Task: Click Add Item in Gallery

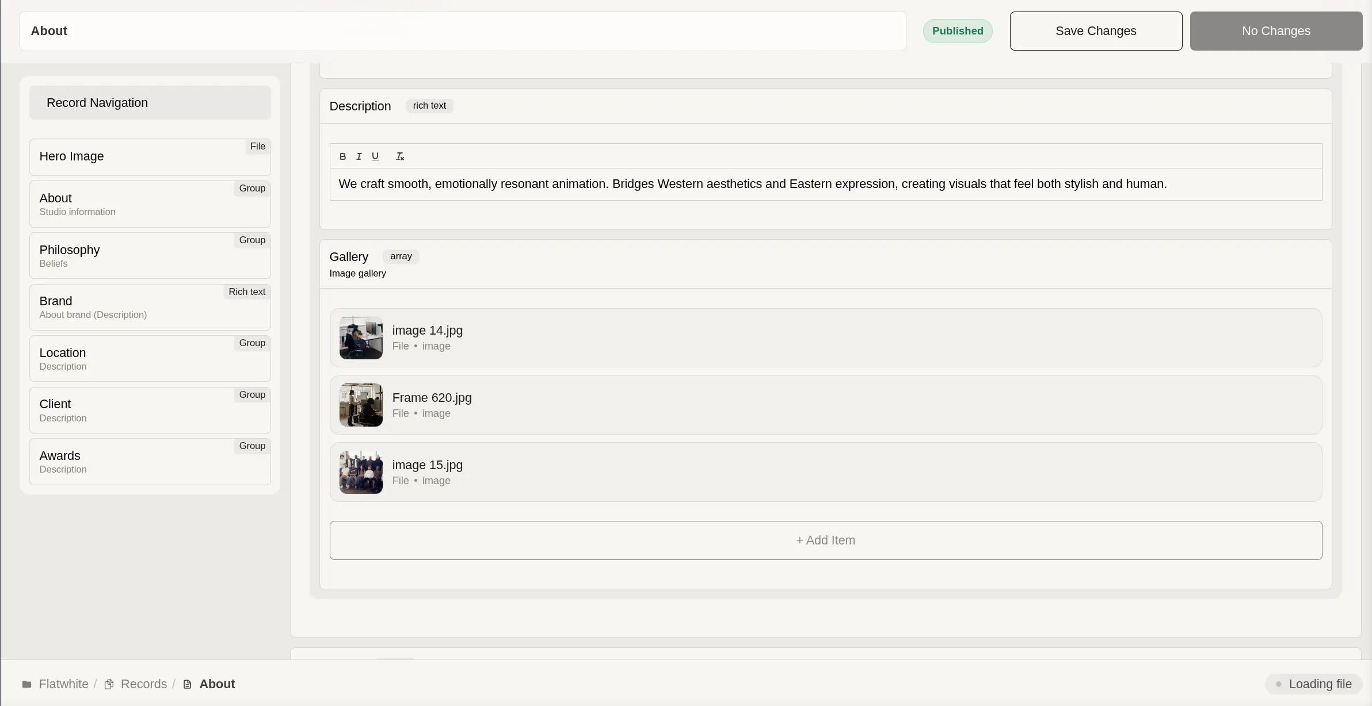Action: [825, 540]
